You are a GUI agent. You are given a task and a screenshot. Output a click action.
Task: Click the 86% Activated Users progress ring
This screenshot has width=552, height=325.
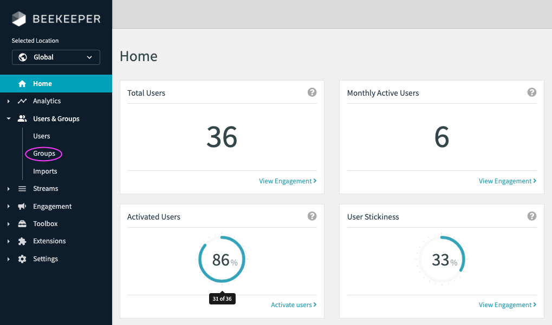[222, 260]
